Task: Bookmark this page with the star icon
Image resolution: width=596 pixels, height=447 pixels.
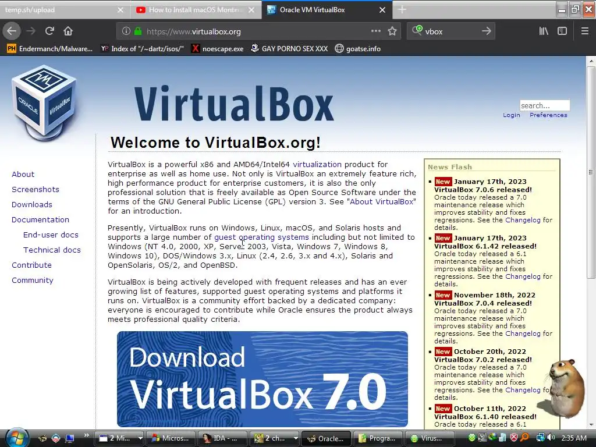Action: (392, 31)
